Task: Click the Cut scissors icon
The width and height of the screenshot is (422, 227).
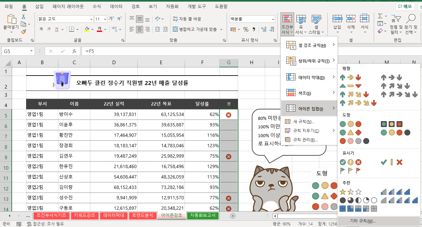Action: click(23, 16)
